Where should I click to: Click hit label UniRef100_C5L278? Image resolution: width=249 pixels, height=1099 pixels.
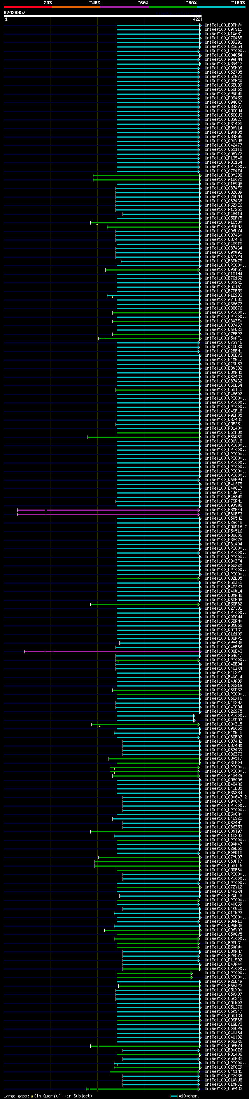(x=223, y=1007)
